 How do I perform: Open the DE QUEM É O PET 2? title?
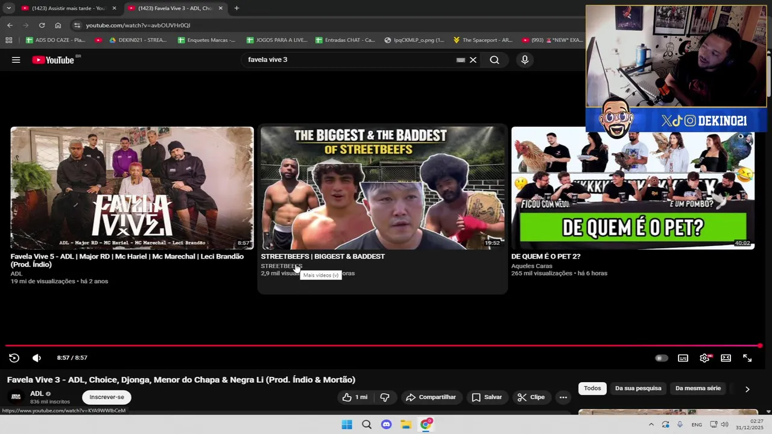tap(546, 256)
